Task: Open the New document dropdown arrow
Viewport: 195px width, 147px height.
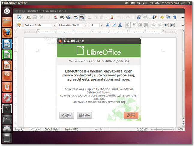Action: (24, 17)
